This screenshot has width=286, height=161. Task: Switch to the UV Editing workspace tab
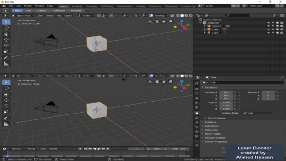click(107, 6)
